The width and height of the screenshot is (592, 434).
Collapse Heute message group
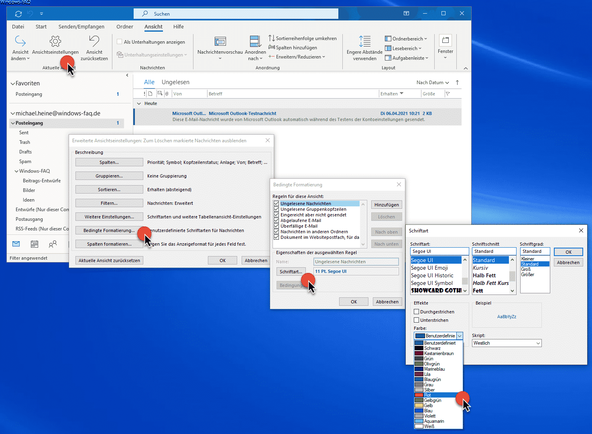(x=139, y=103)
